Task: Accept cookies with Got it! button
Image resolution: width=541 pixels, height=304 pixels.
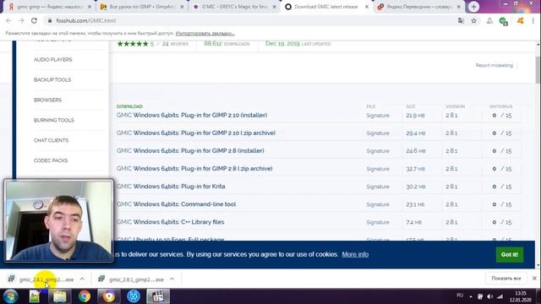Action: pyautogui.click(x=510, y=254)
